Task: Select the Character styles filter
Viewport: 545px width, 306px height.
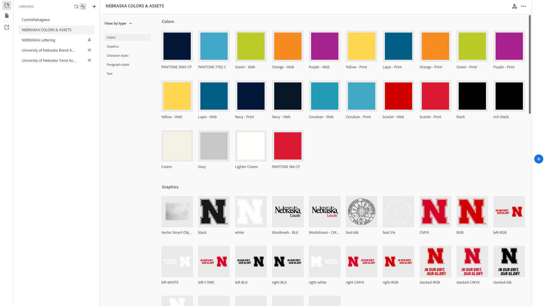Action: [x=118, y=56]
